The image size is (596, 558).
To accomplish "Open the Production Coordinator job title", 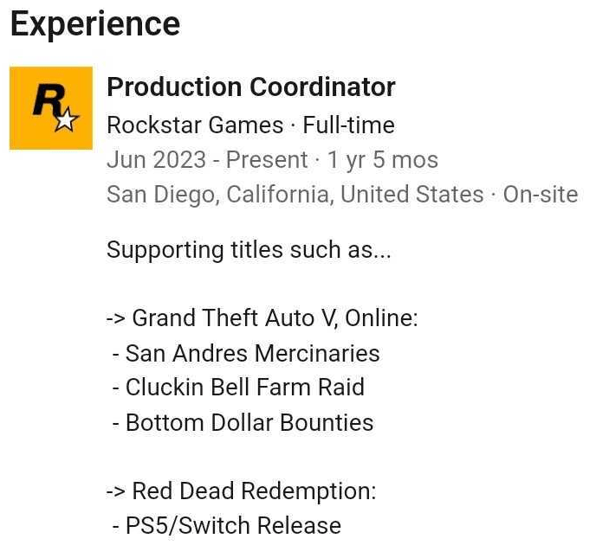I will (250, 87).
